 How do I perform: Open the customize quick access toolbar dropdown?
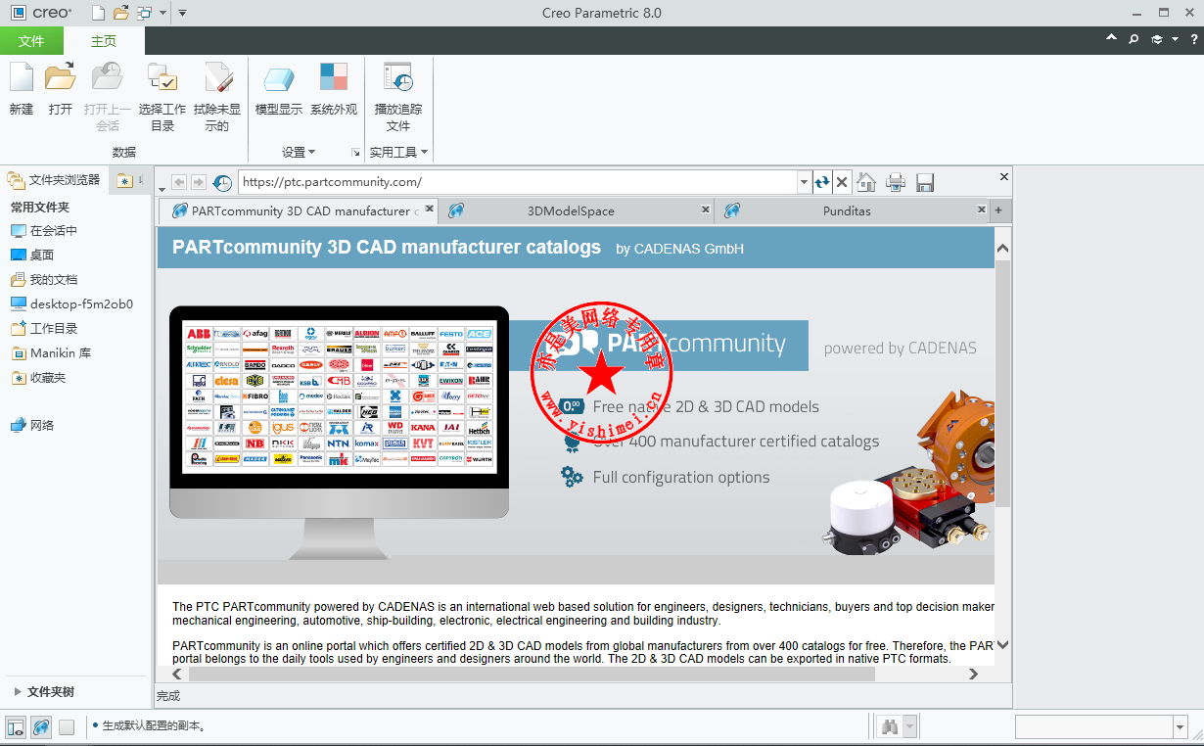tap(182, 13)
